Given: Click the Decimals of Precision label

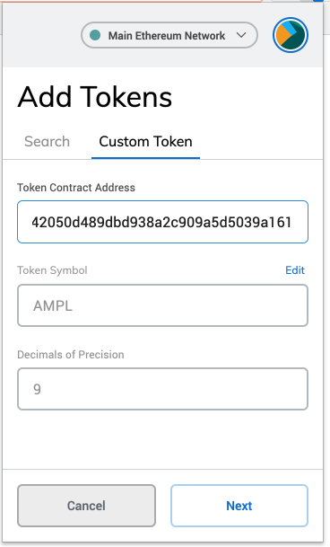Looking at the screenshot, I should [x=71, y=355].
